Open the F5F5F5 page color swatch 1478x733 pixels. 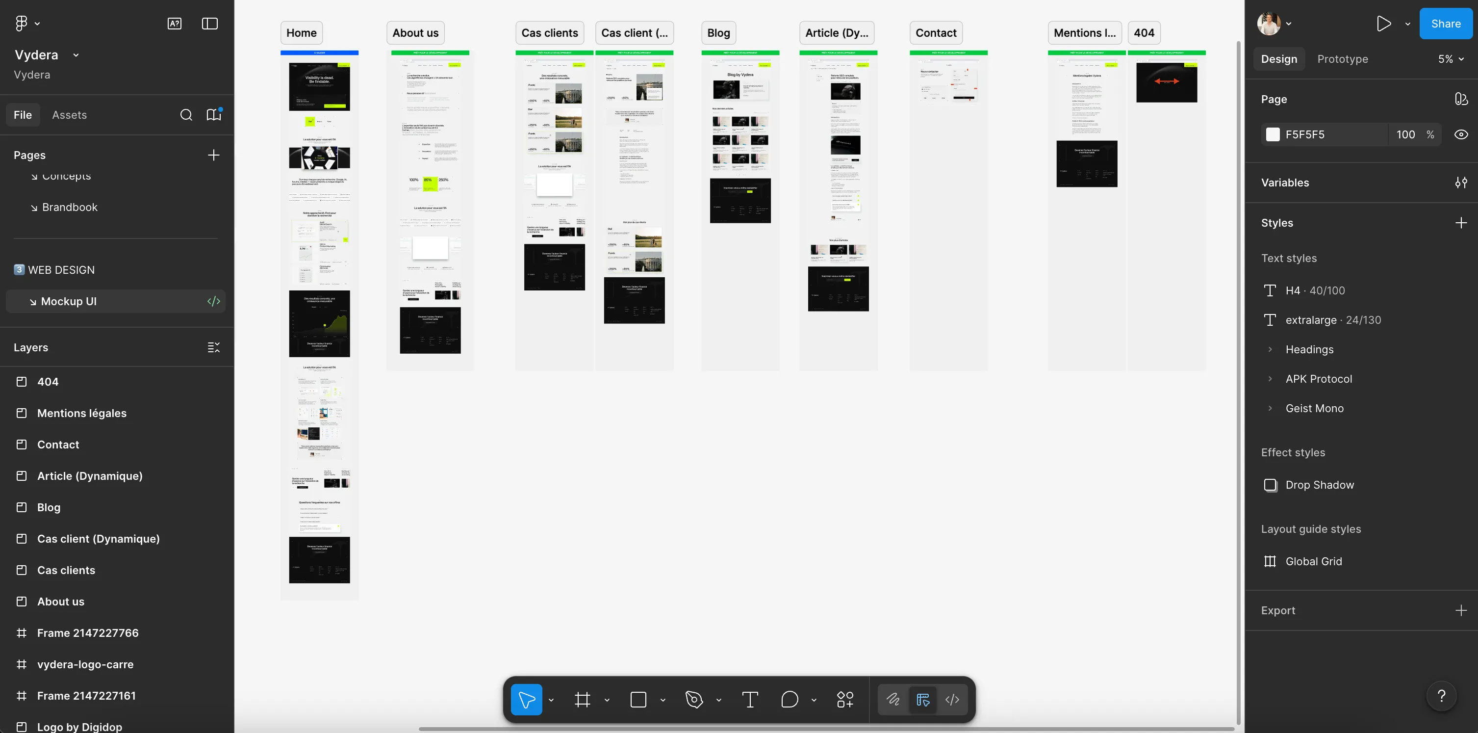coord(1273,134)
